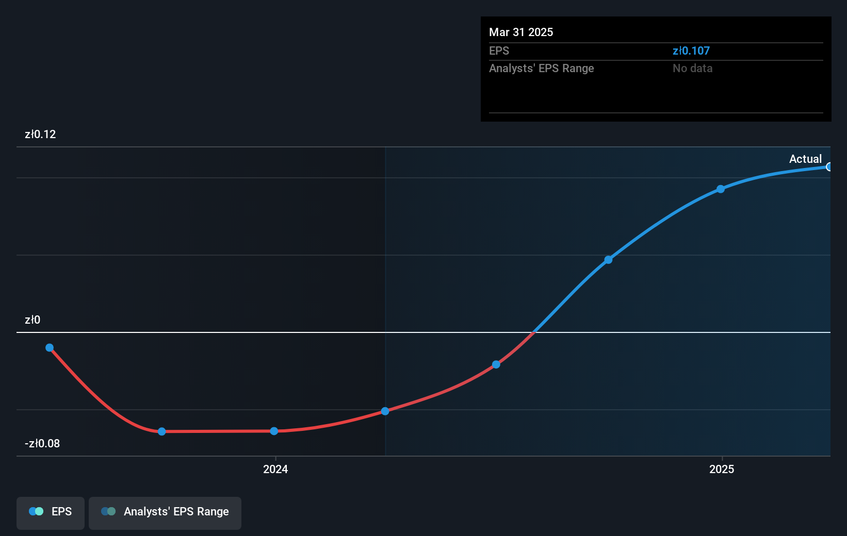Select the data point near the 2025 label
Viewport: 847px width, 536px height.
[x=721, y=189]
